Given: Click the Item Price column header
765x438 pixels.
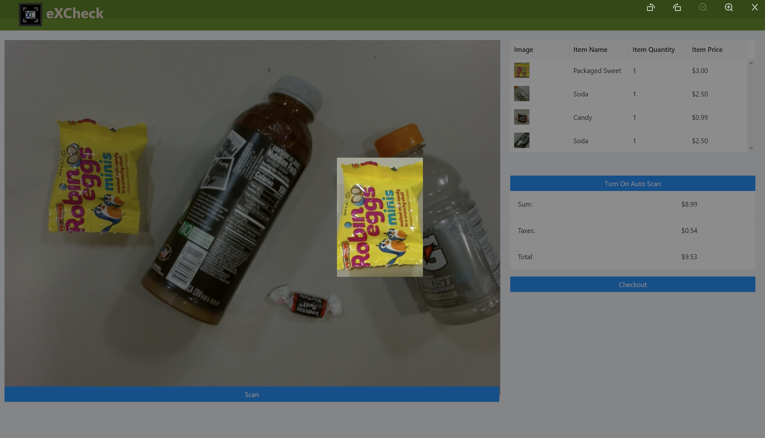Looking at the screenshot, I should point(707,50).
